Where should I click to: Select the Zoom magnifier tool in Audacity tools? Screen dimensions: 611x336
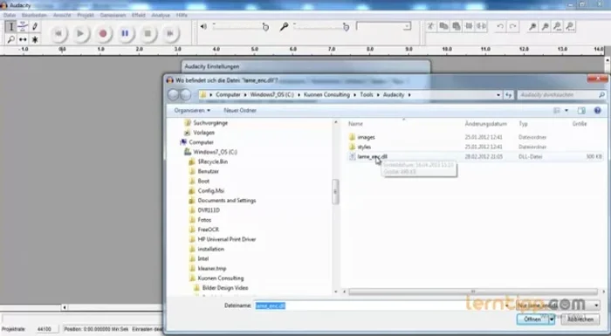(10, 39)
